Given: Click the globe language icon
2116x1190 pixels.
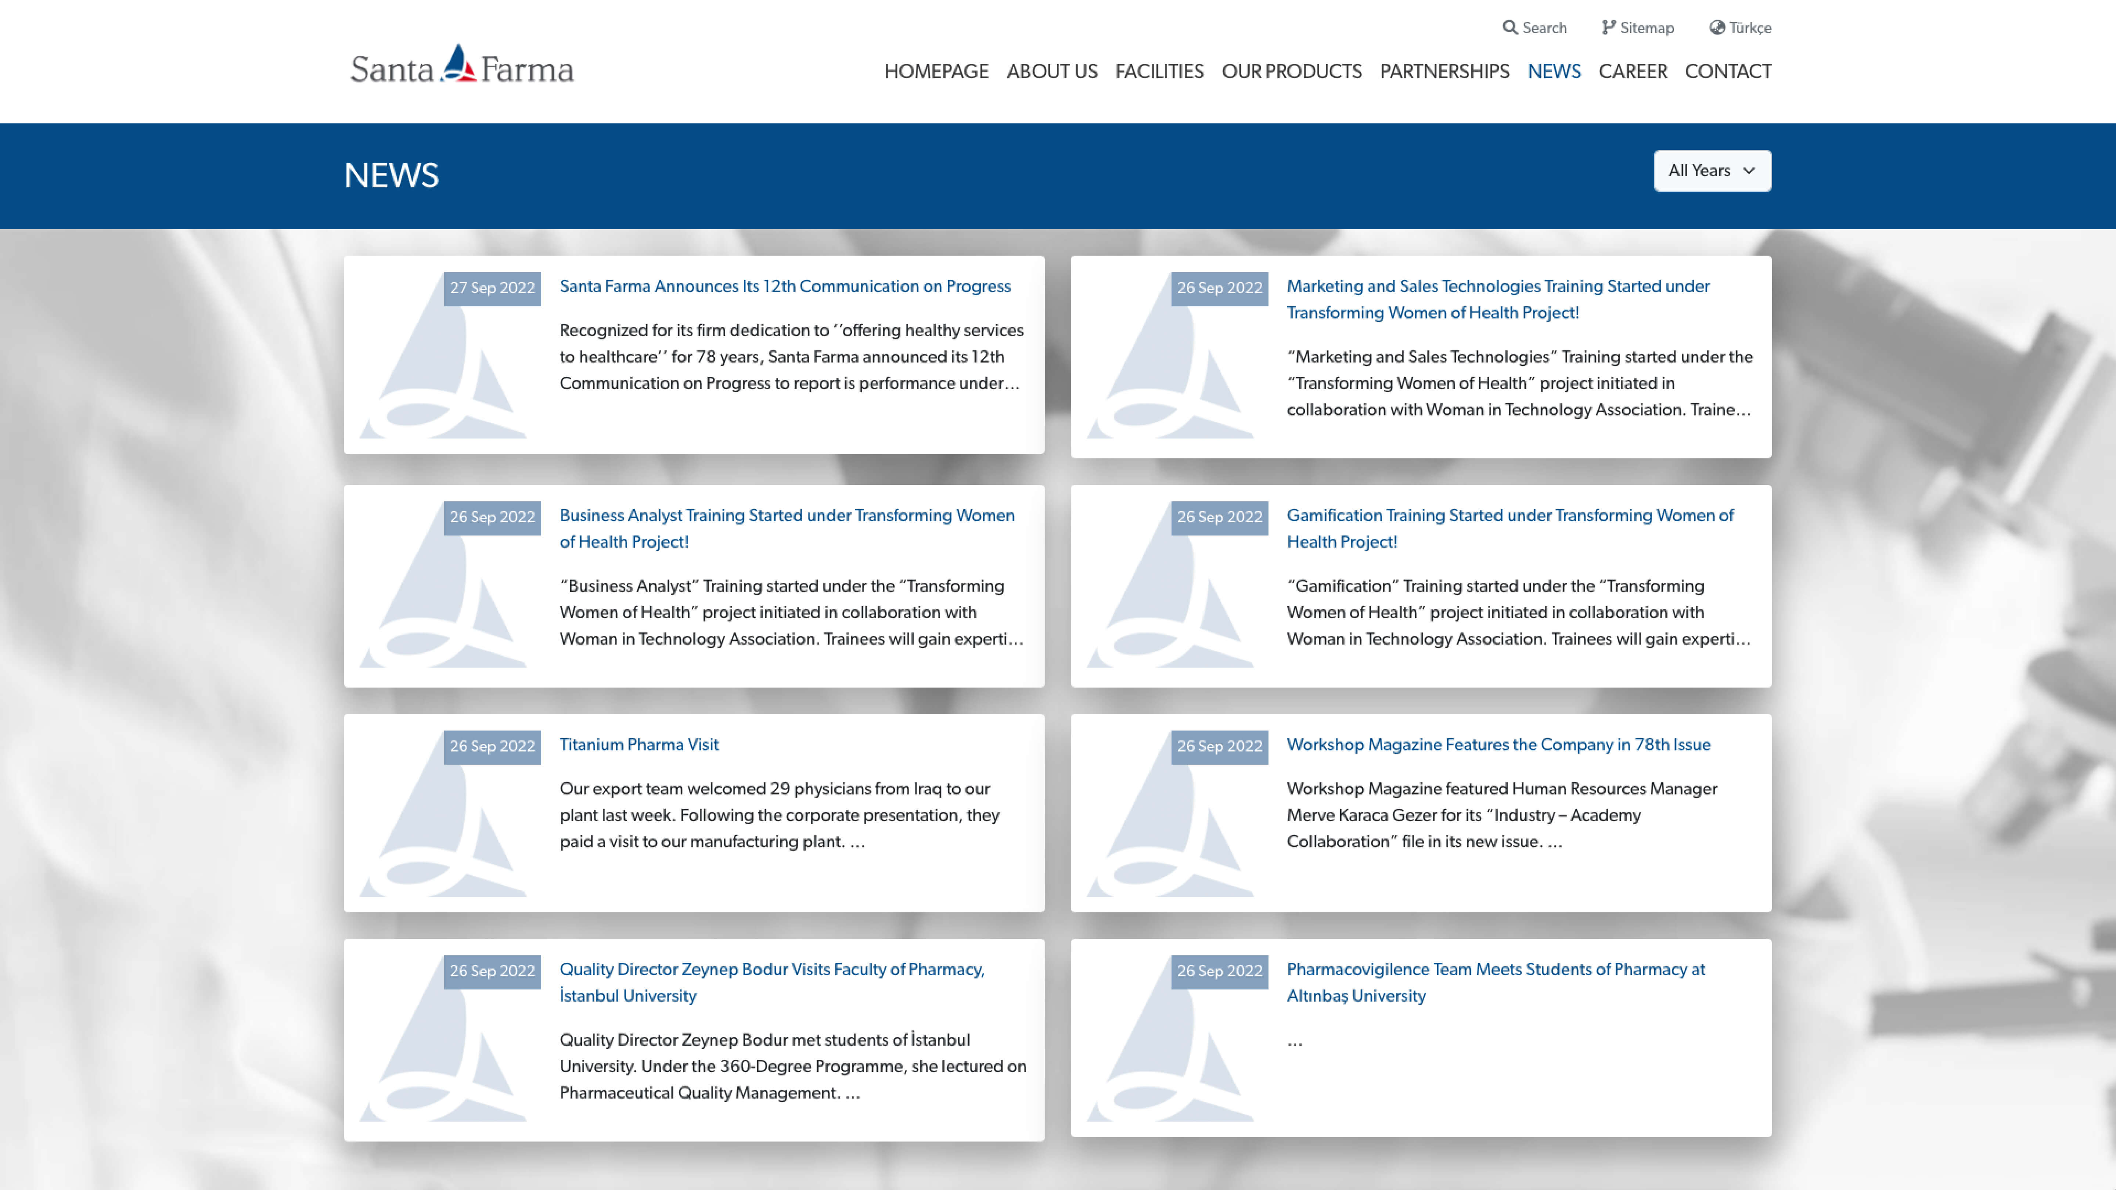Looking at the screenshot, I should point(1717,27).
